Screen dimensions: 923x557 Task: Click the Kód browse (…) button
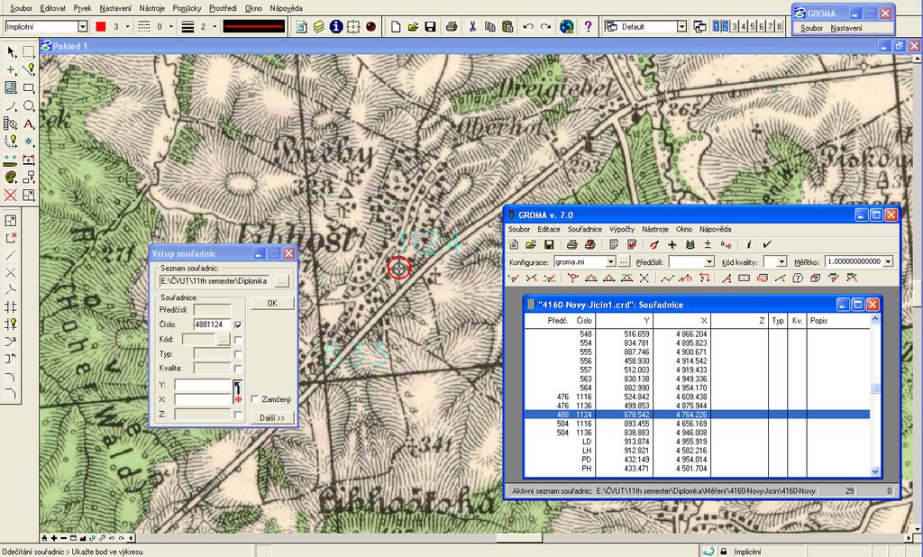[224, 340]
